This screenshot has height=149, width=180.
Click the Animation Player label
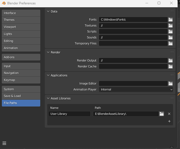click(x=85, y=89)
